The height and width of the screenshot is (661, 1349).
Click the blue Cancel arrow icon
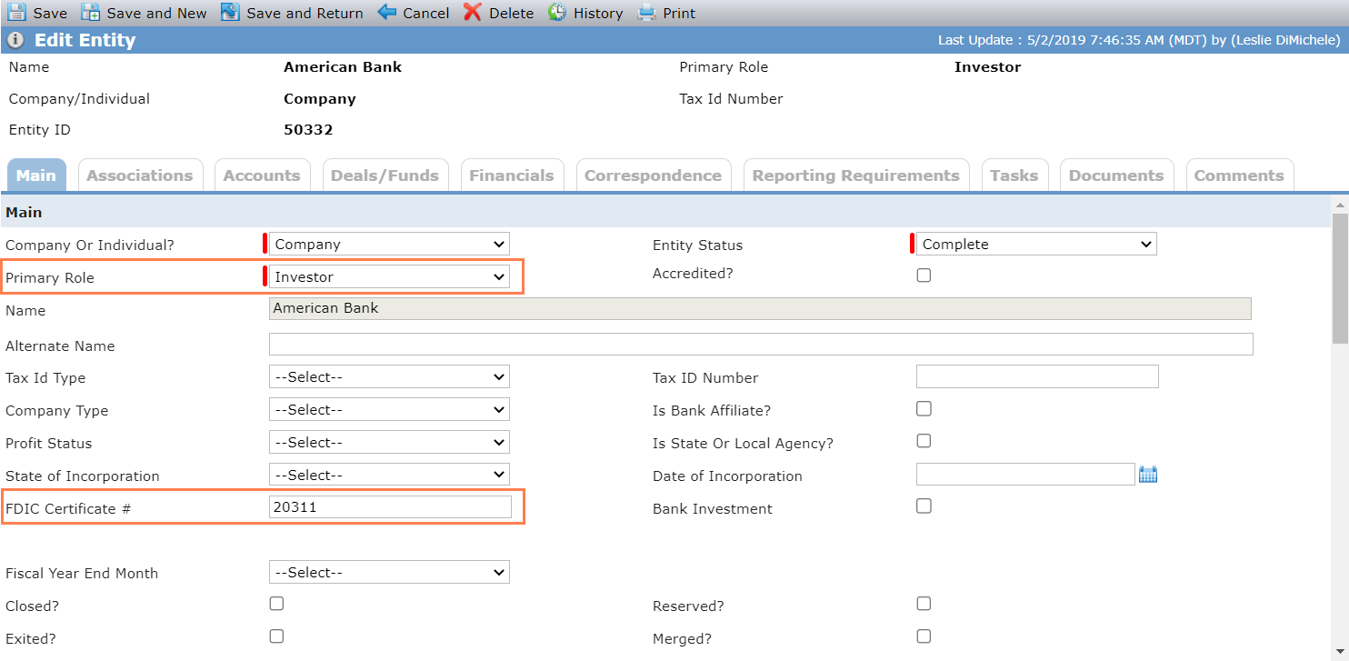(387, 12)
